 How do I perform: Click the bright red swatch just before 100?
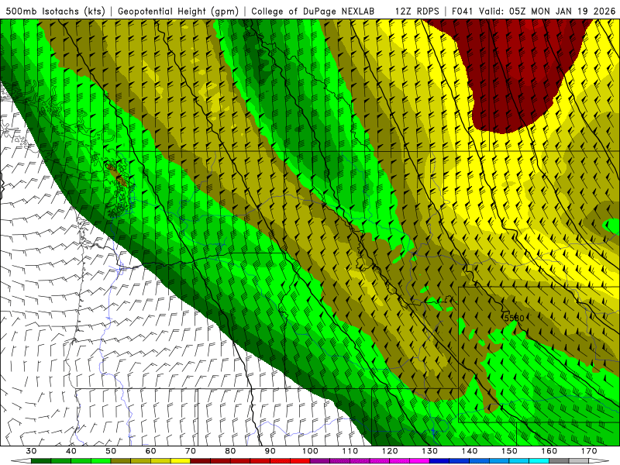[300, 461]
